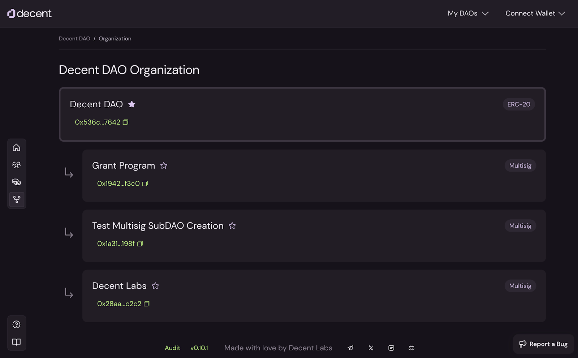This screenshot has width=578, height=358.
Task: Open the Decent DAO card title
Action: pyautogui.click(x=96, y=104)
